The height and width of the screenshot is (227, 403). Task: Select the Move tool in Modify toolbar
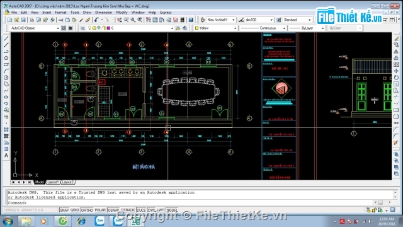pos(396,71)
